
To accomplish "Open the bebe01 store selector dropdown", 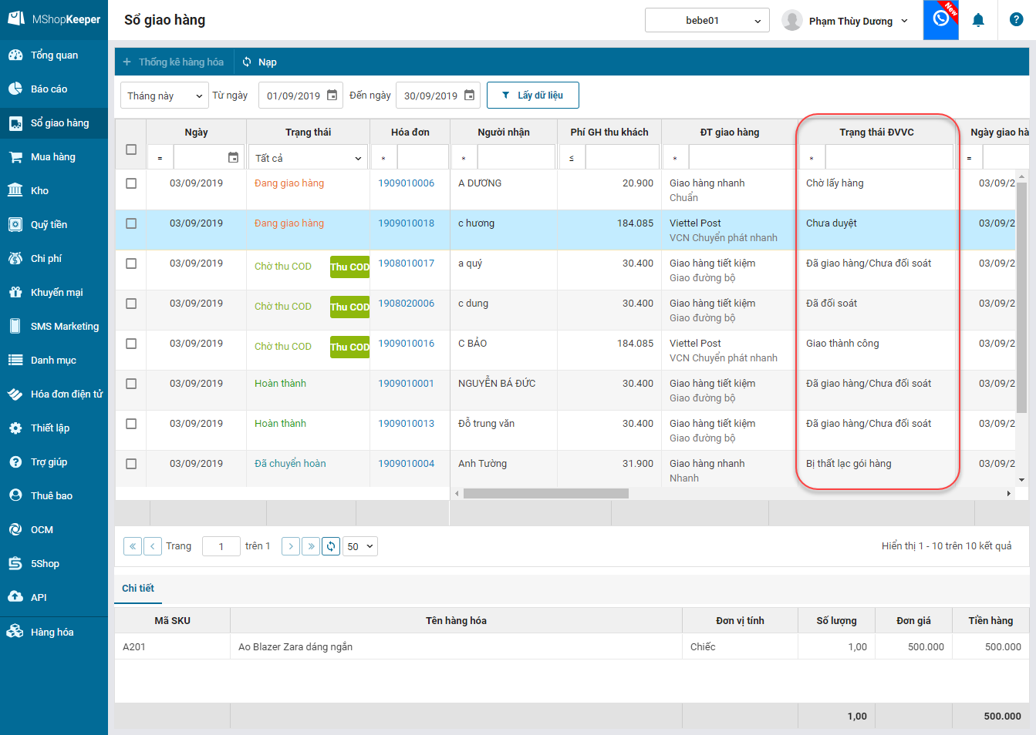I will click(x=707, y=21).
